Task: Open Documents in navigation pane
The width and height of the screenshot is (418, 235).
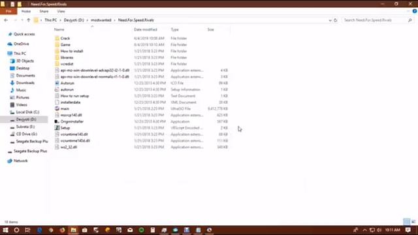Action: (25, 76)
